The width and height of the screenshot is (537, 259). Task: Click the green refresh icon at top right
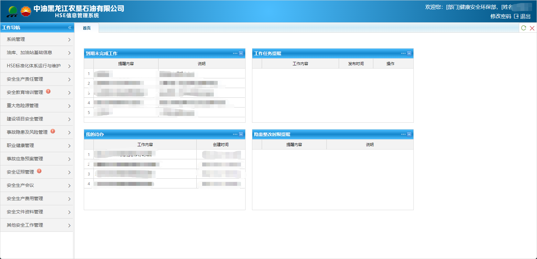(524, 28)
